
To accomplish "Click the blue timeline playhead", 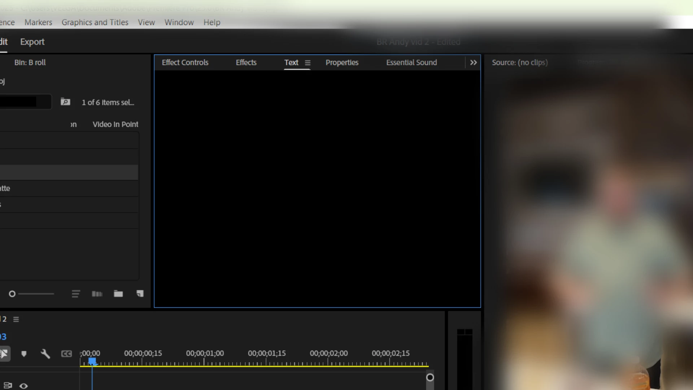I will (x=92, y=361).
